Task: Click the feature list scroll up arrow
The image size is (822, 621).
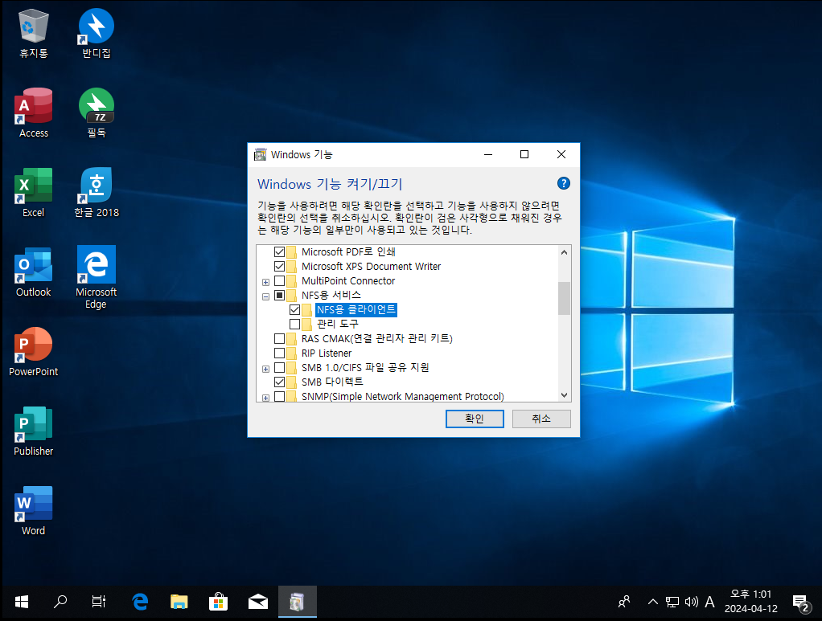Action: tap(564, 252)
